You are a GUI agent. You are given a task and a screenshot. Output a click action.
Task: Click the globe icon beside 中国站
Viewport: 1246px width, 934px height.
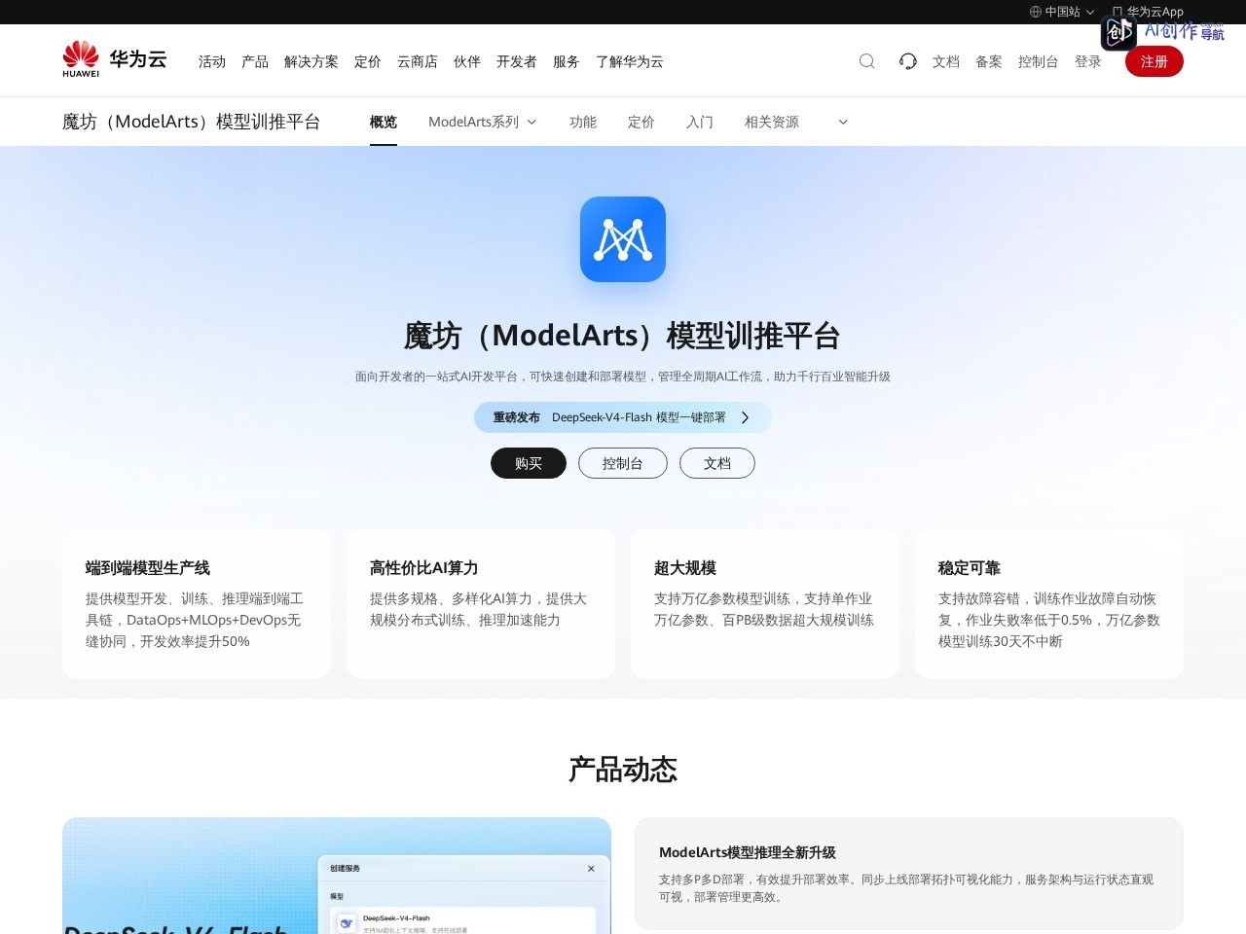[1036, 12]
